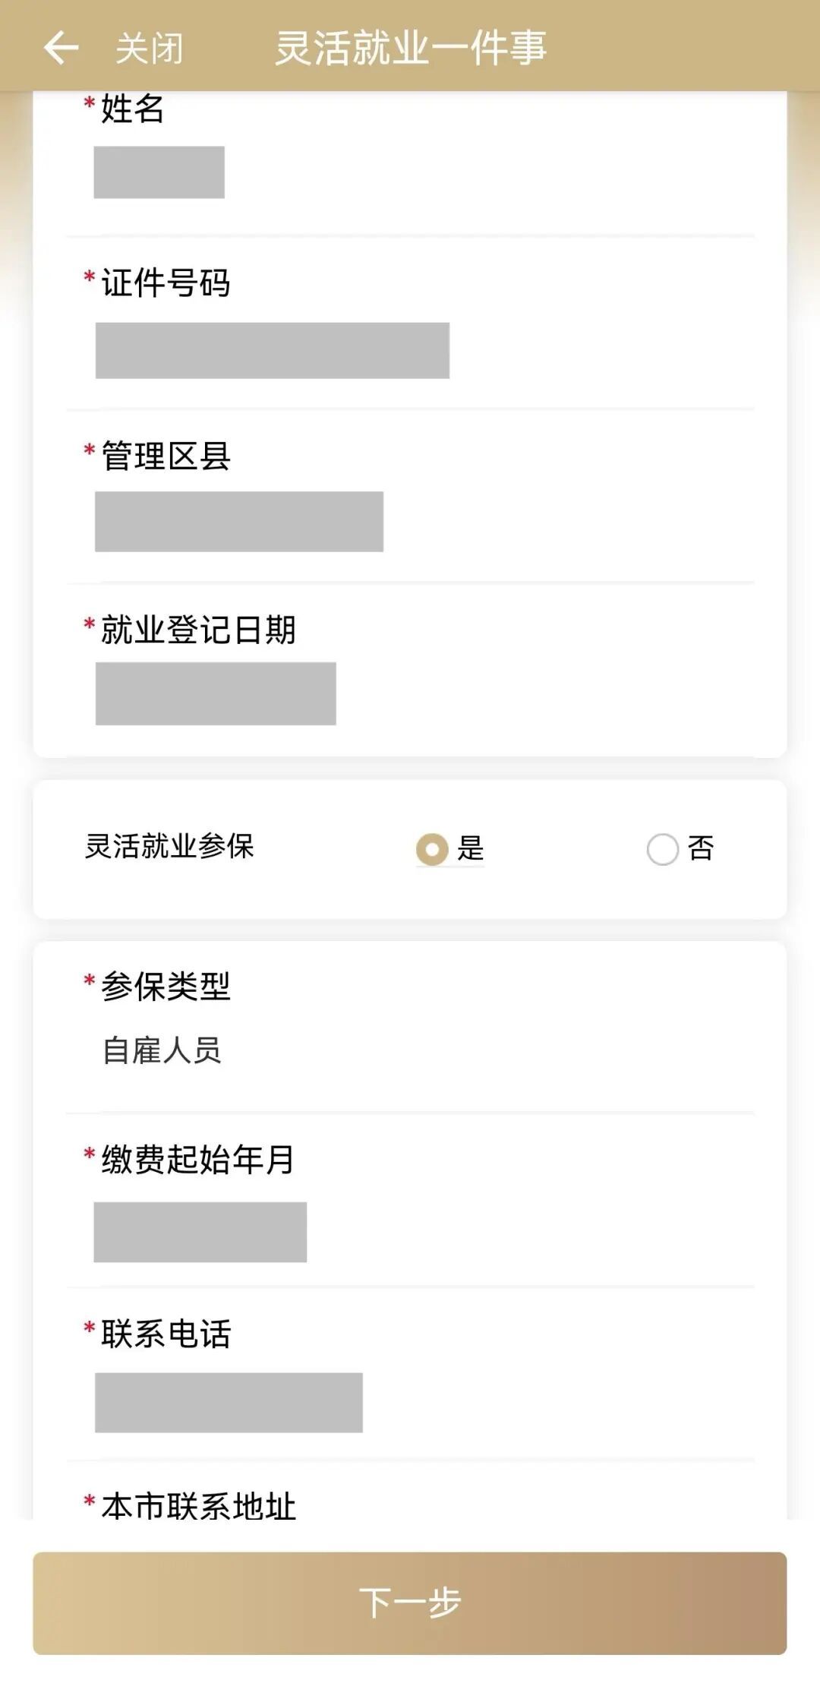Open the 缴费起始年月 date picker field
Image resolution: width=820 pixels, height=1683 pixels.
click(x=200, y=1232)
